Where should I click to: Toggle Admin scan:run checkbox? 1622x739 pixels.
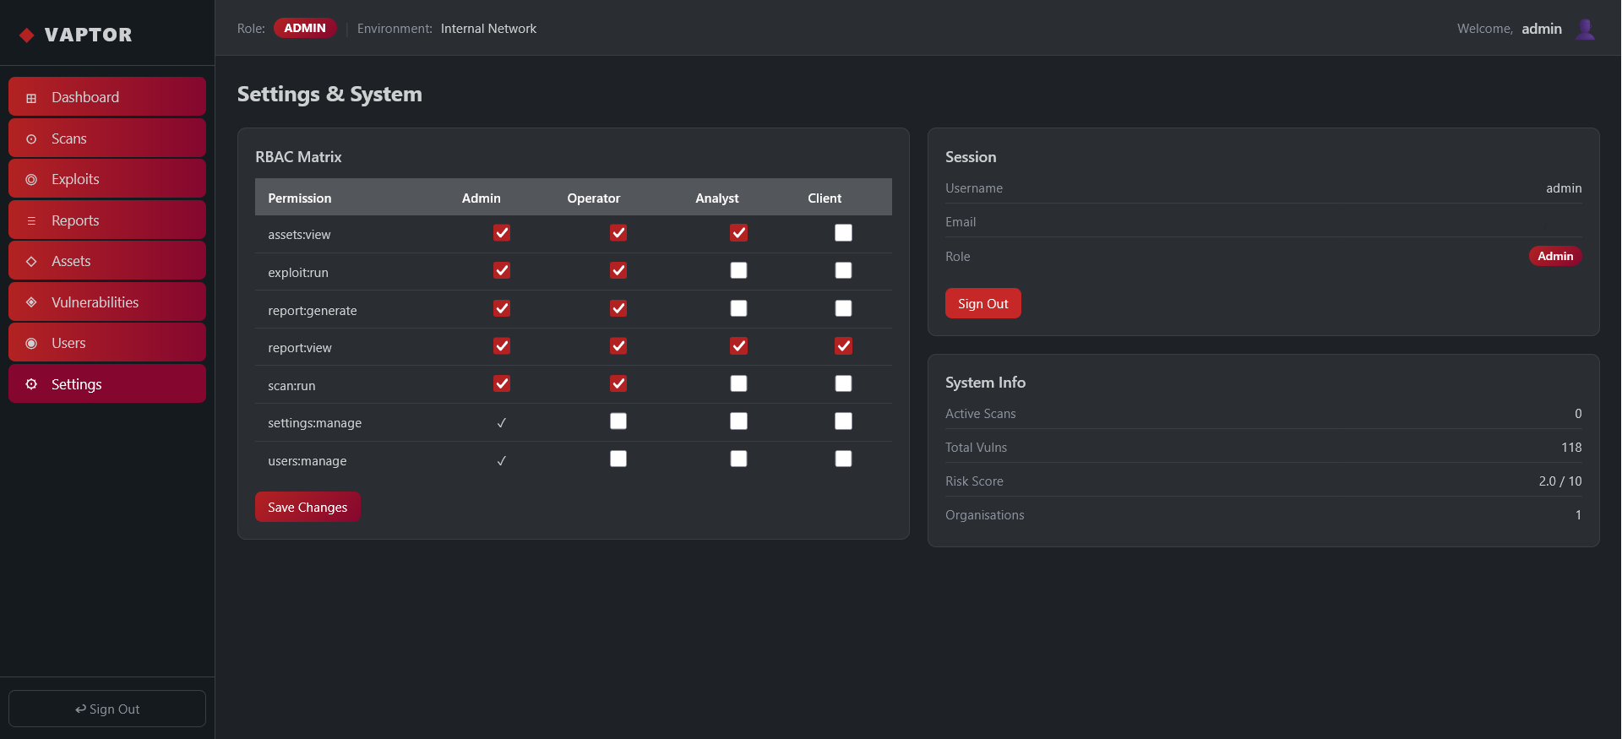pos(502,383)
